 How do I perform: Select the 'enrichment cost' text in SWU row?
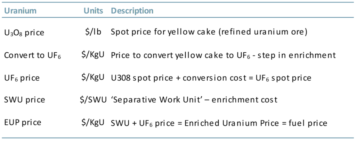[x=248, y=100]
